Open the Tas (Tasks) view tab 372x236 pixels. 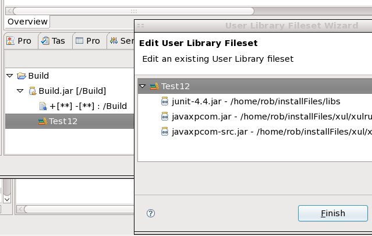[x=53, y=41]
